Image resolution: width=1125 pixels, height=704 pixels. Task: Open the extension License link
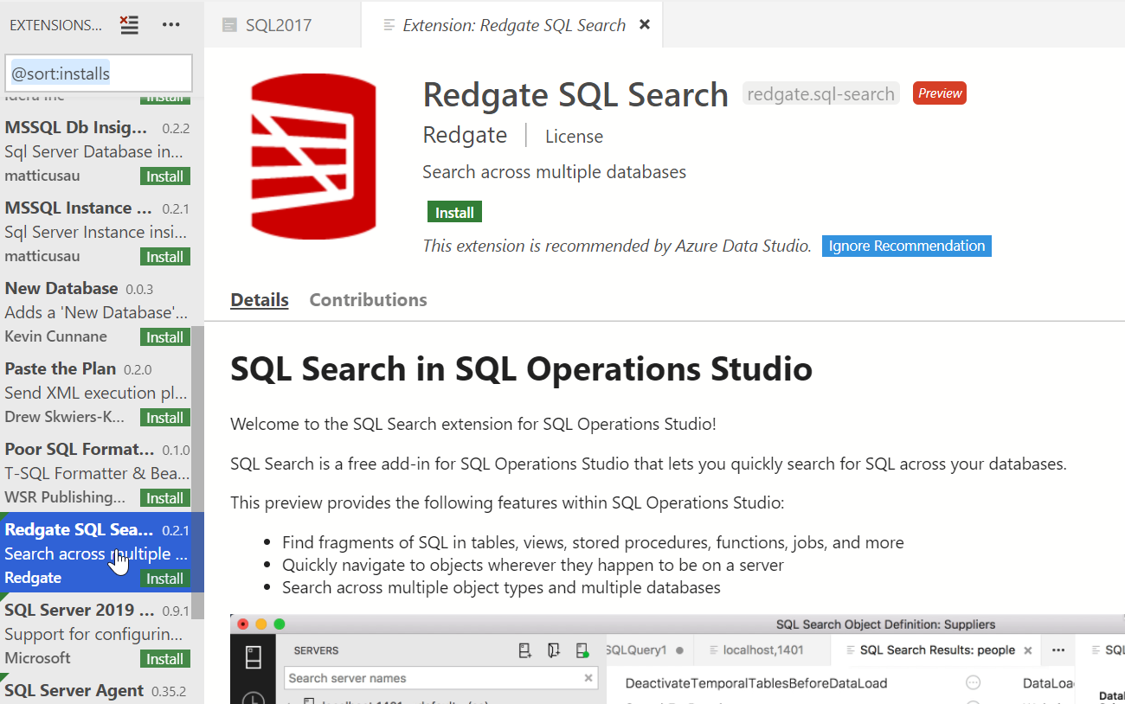[574, 137]
